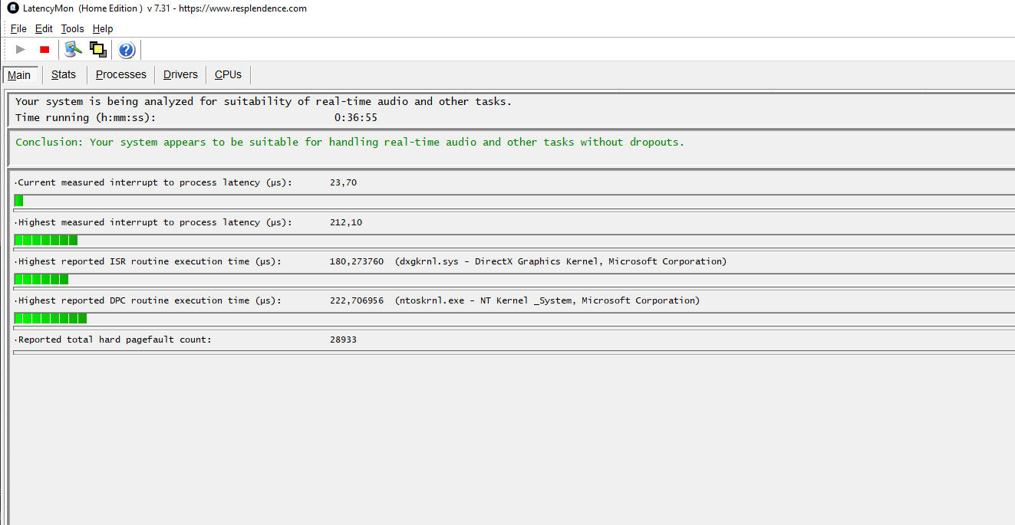Click the LatencyMon title bar app icon

pos(12,8)
